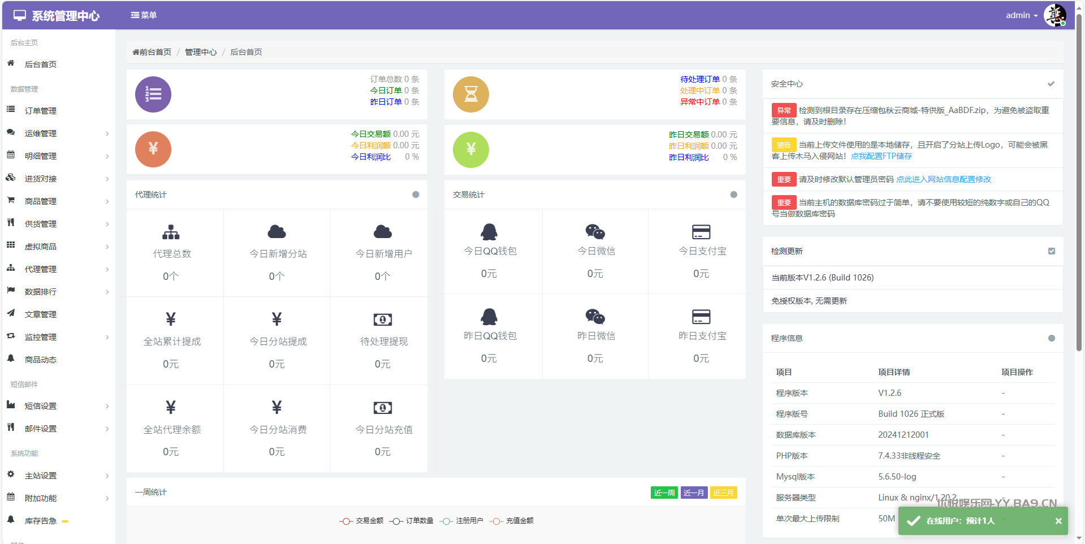The height and width of the screenshot is (544, 1085).
Task: Click the 点我配置FTP储存 link
Action: [881, 156]
